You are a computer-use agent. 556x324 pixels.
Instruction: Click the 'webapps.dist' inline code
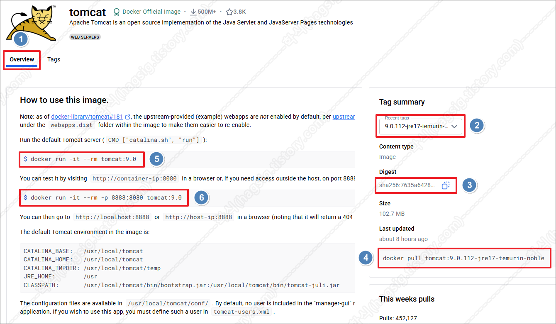(72, 125)
